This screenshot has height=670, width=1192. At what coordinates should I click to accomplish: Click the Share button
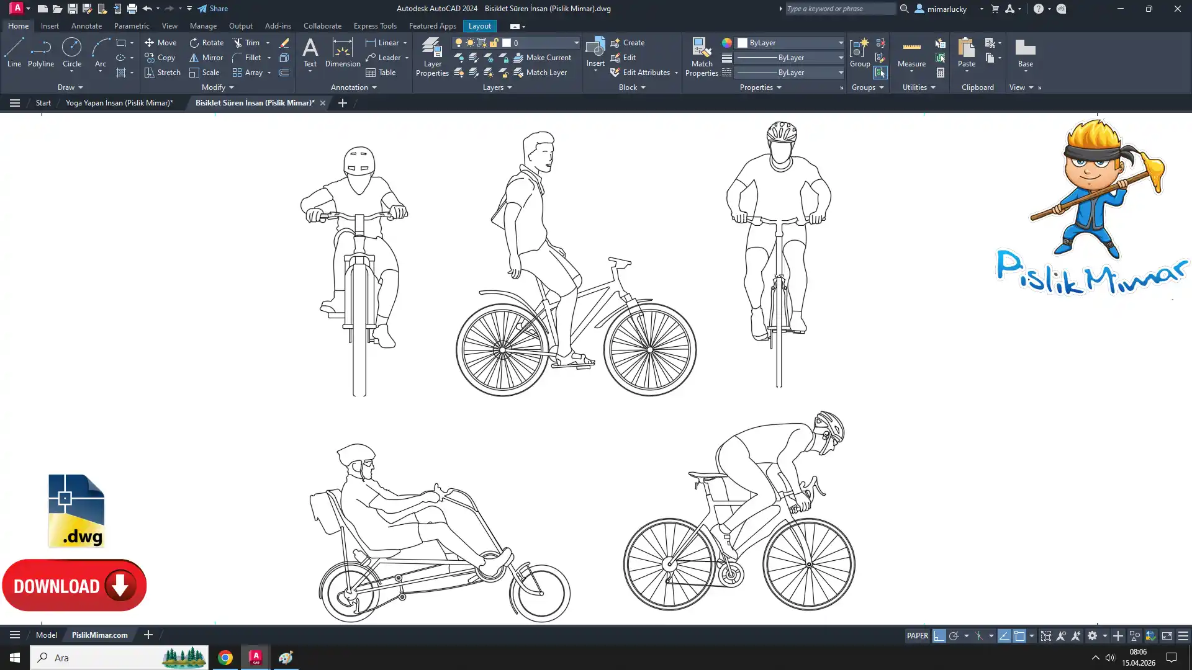213,9
